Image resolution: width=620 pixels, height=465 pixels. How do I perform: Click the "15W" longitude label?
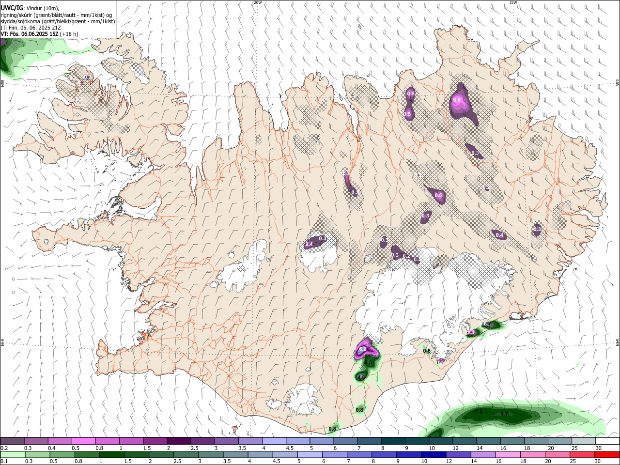(x=513, y=2)
